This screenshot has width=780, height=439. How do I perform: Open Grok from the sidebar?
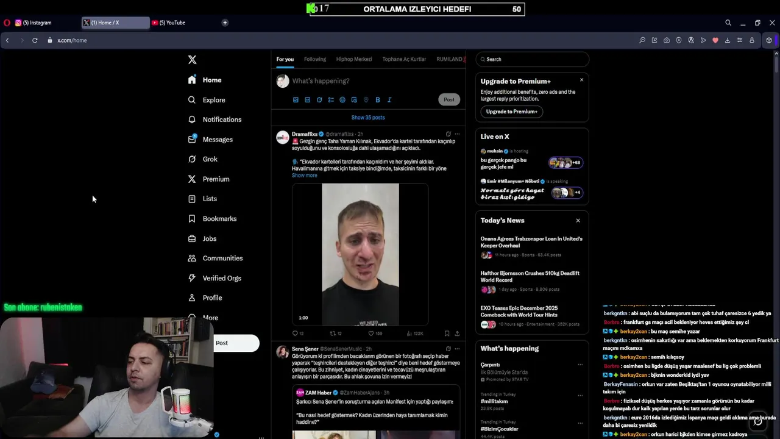point(202,159)
